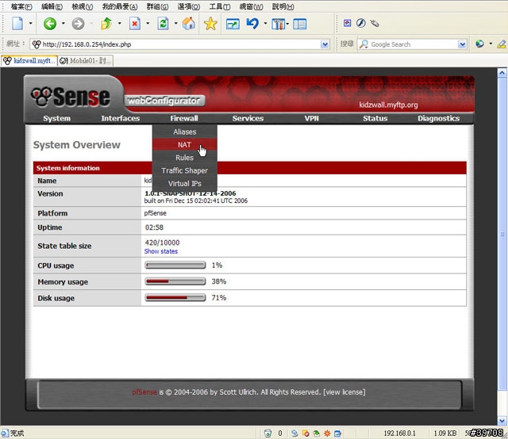Open Stop button dropdown arrow

tap(148, 23)
